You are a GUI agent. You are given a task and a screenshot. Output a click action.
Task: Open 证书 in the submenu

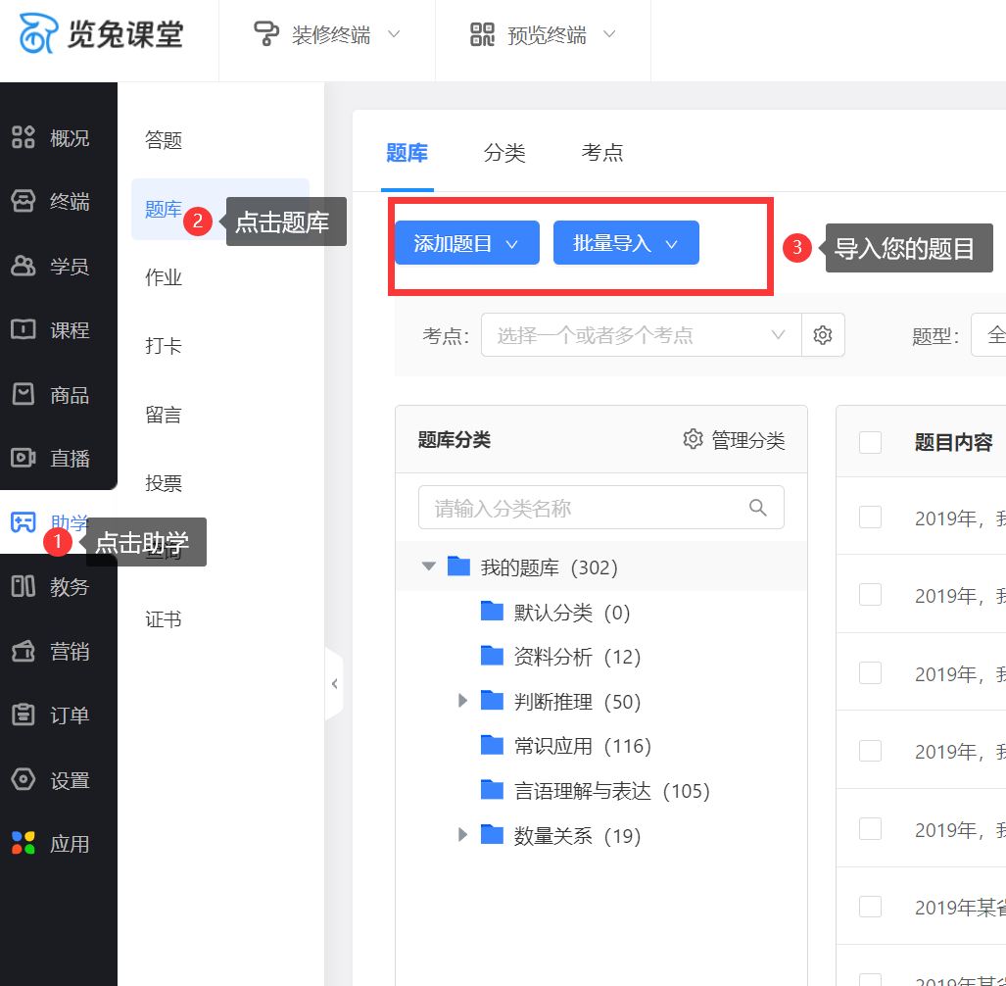tap(164, 619)
